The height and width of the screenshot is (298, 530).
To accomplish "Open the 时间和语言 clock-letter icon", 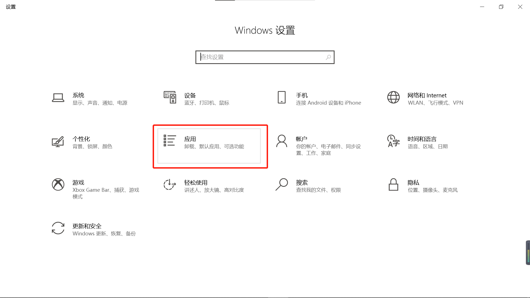I will coord(393,141).
